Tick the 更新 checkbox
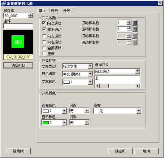This screenshot has height=158, width=164. pos(44,53)
